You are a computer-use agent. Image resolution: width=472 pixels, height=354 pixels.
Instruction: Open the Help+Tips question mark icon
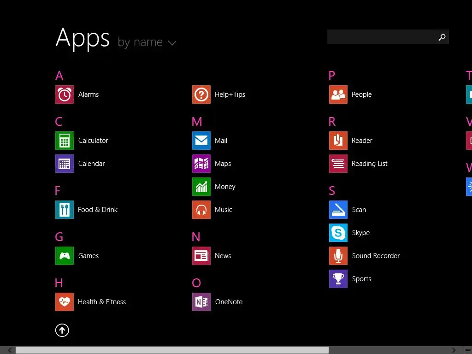(201, 94)
